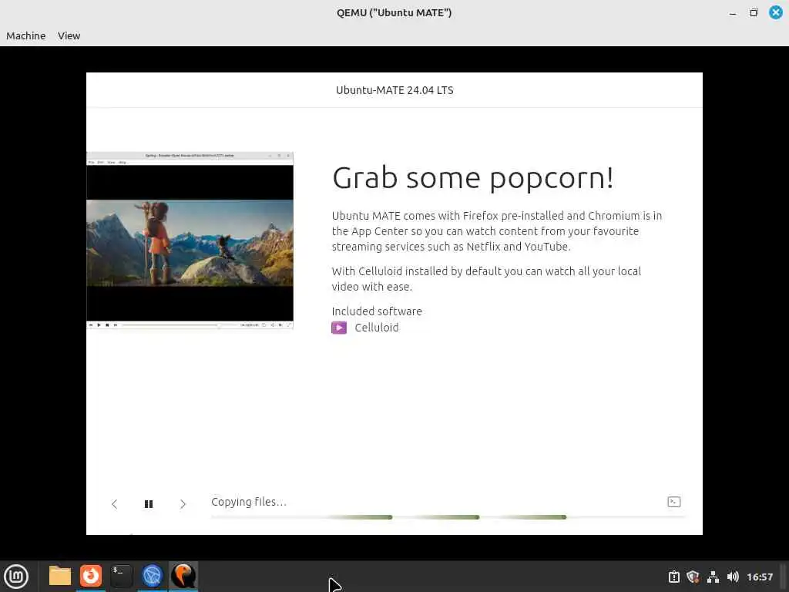Open the network connections tray icon
Viewport: 789px width, 592px height.
click(713, 577)
